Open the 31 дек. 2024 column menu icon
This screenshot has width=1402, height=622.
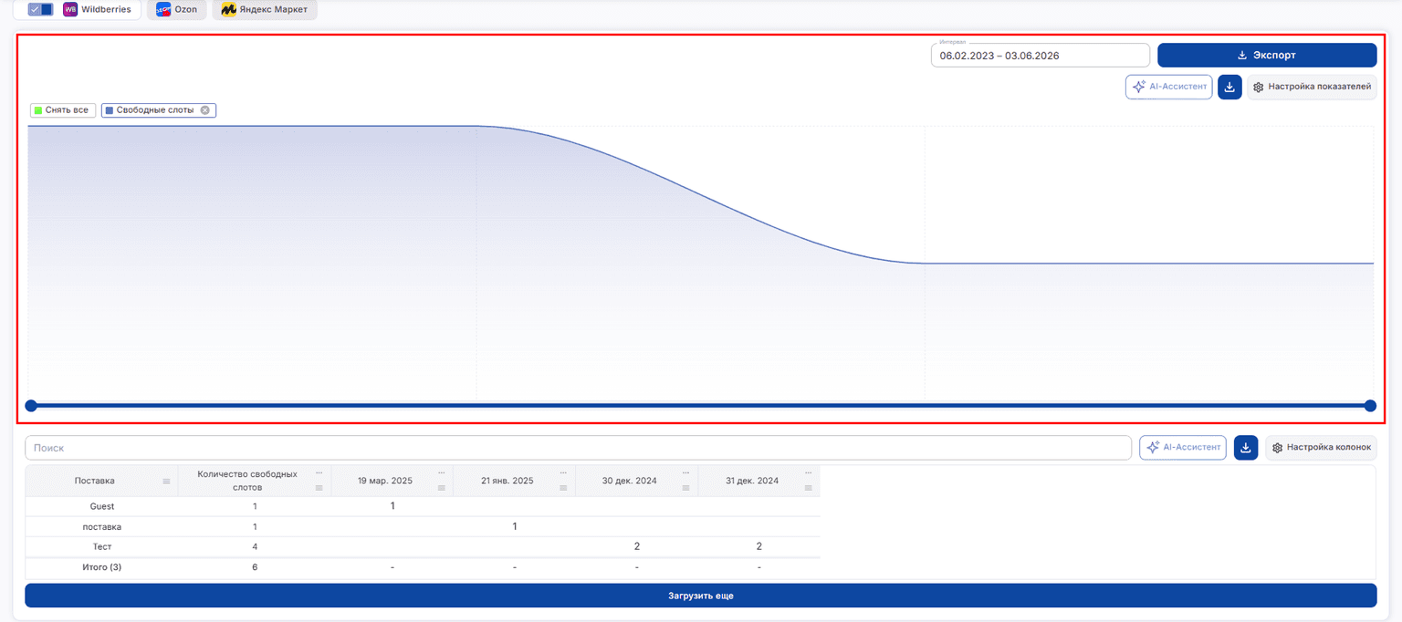pos(809,488)
